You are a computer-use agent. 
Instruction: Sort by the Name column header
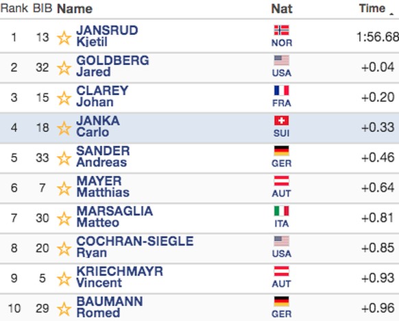click(75, 9)
